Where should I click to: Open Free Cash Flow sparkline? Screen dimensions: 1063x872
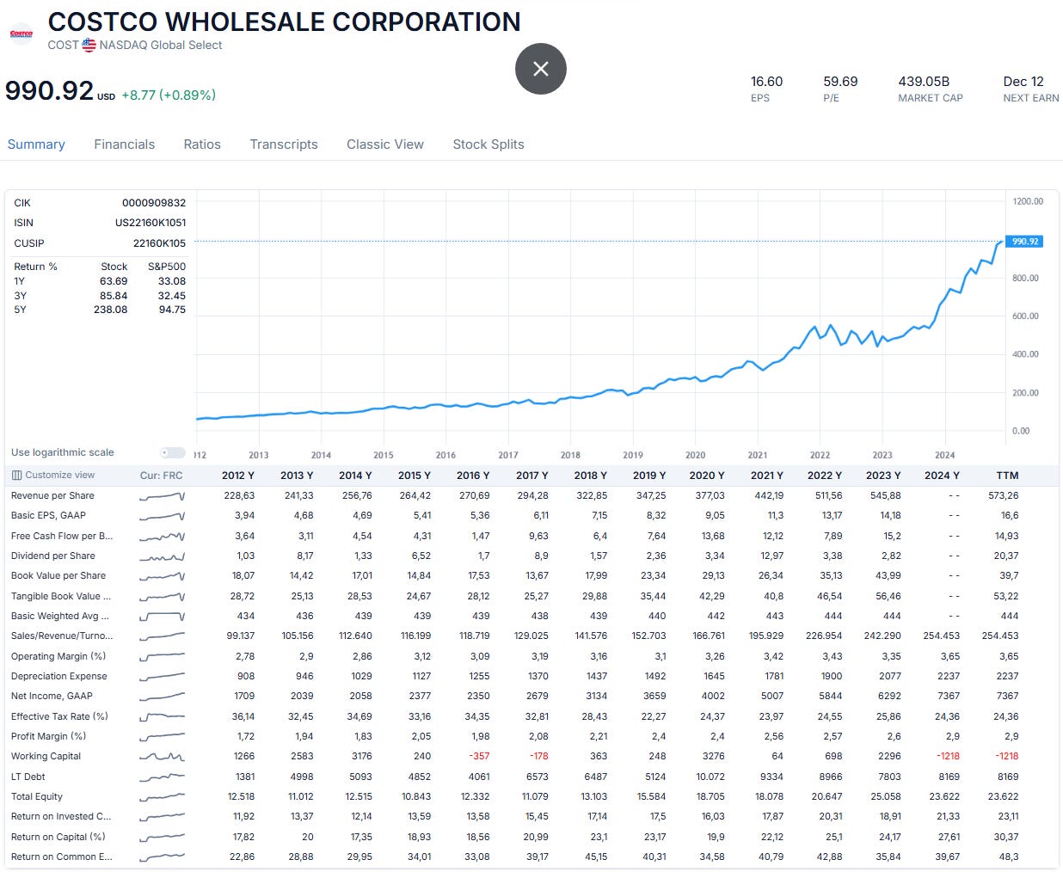pos(162,536)
